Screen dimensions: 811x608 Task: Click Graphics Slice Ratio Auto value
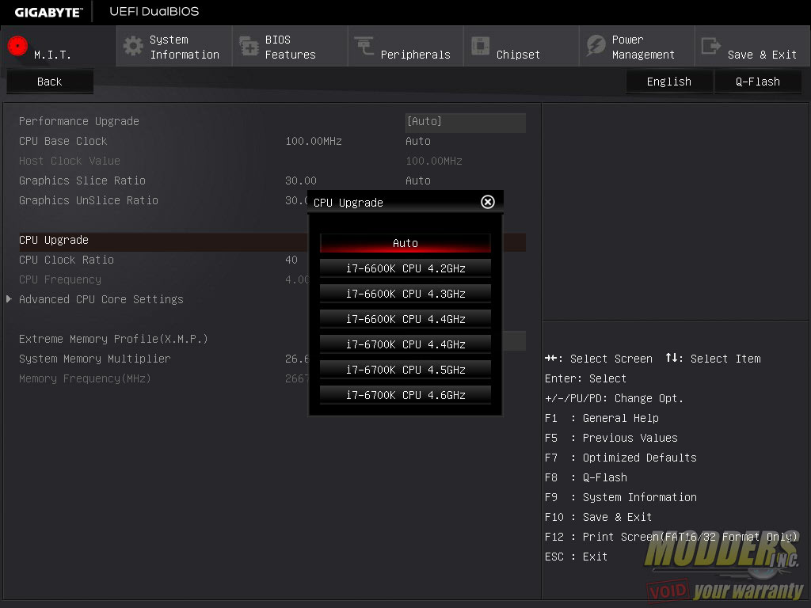tap(418, 181)
